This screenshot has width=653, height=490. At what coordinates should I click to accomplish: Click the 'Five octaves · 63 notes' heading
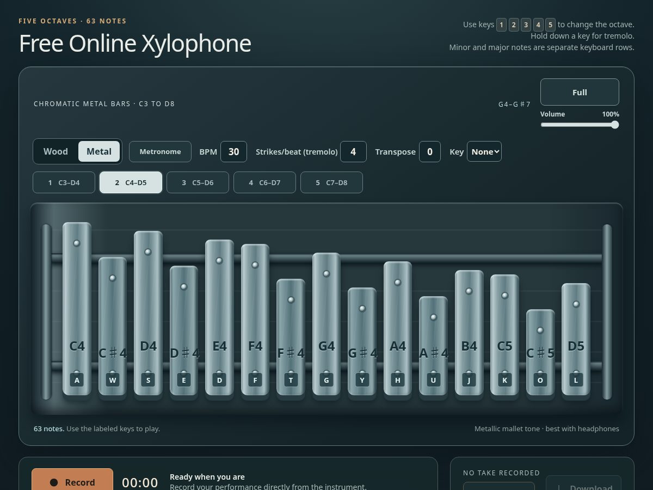point(72,21)
